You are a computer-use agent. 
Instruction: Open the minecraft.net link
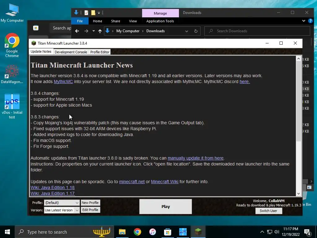(132, 182)
